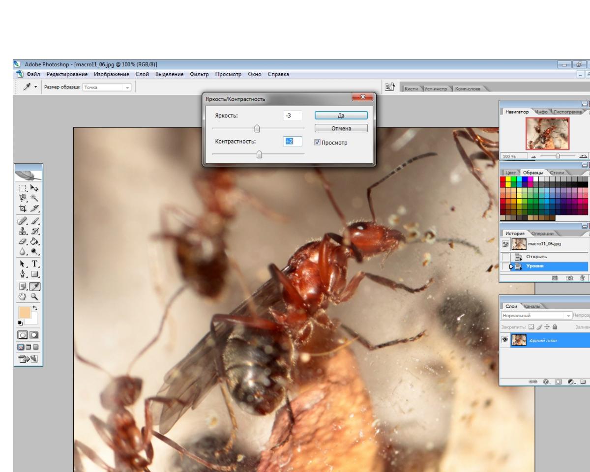The width and height of the screenshot is (590, 472).
Task: Select the Crop tool
Action: coord(22,208)
